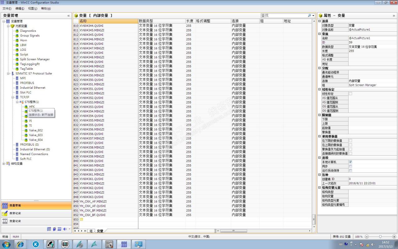Select the Diagnostics tag group

pyautogui.click(x=28, y=31)
